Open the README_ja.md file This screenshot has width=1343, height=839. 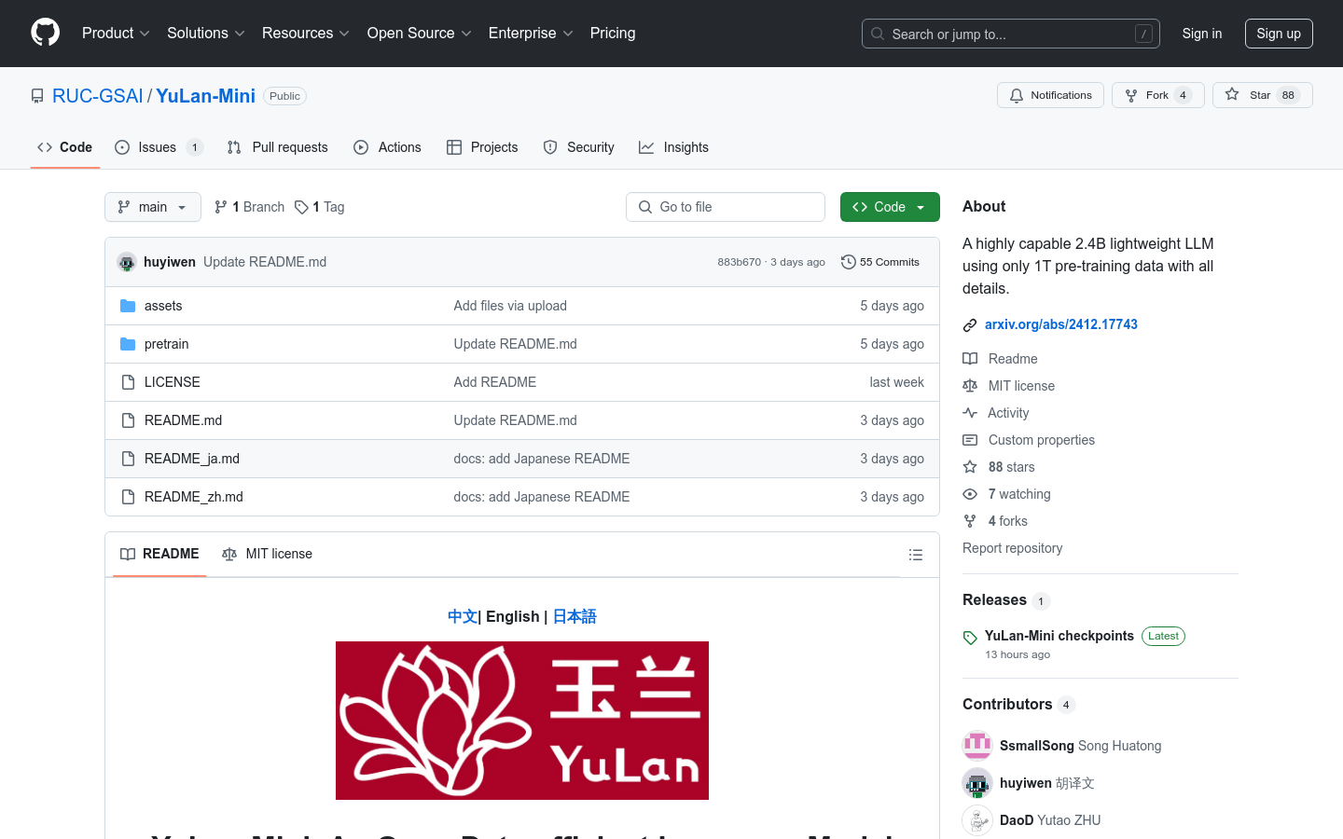[x=192, y=459]
